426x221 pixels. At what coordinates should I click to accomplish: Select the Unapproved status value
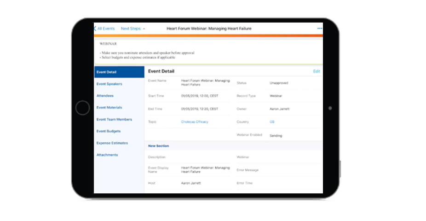pos(279,83)
